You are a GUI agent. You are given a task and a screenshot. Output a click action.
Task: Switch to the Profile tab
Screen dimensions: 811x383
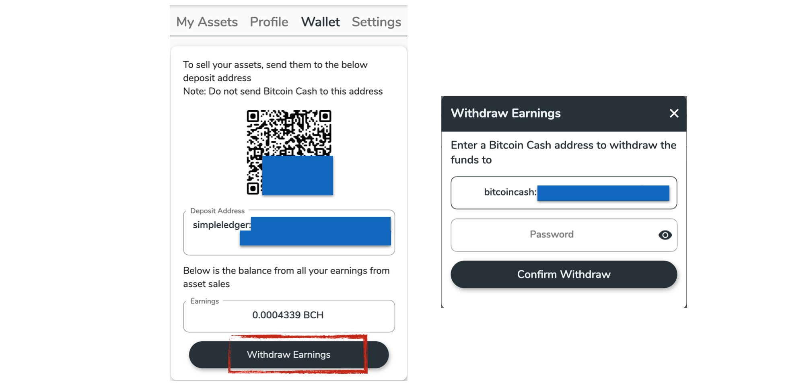click(269, 22)
